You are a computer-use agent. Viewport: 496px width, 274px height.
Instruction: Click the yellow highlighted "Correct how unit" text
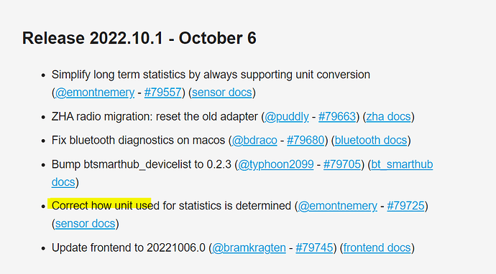click(93, 206)
